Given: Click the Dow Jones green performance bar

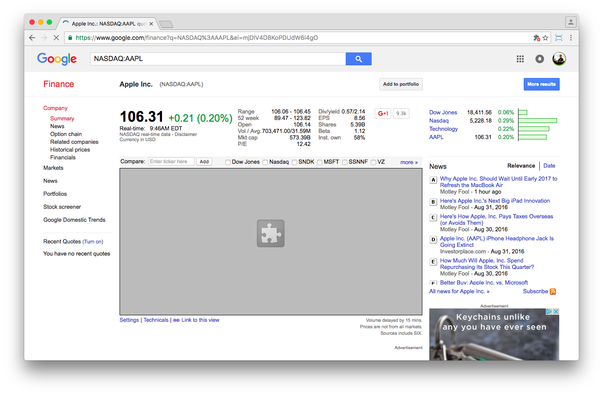Looking at the screenshot, I should [522, 113].
